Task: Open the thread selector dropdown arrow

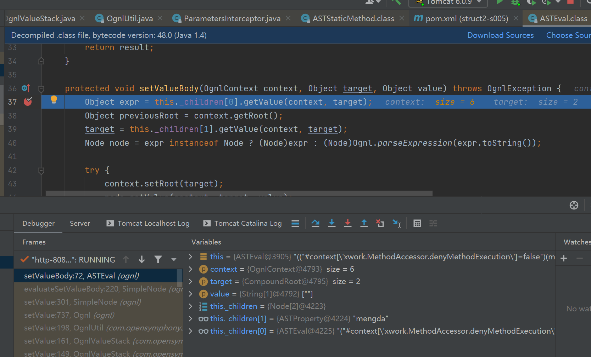Action: 174,260
